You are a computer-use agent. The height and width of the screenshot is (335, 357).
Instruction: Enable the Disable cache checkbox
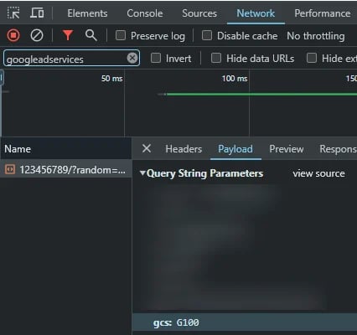[207, 35]
